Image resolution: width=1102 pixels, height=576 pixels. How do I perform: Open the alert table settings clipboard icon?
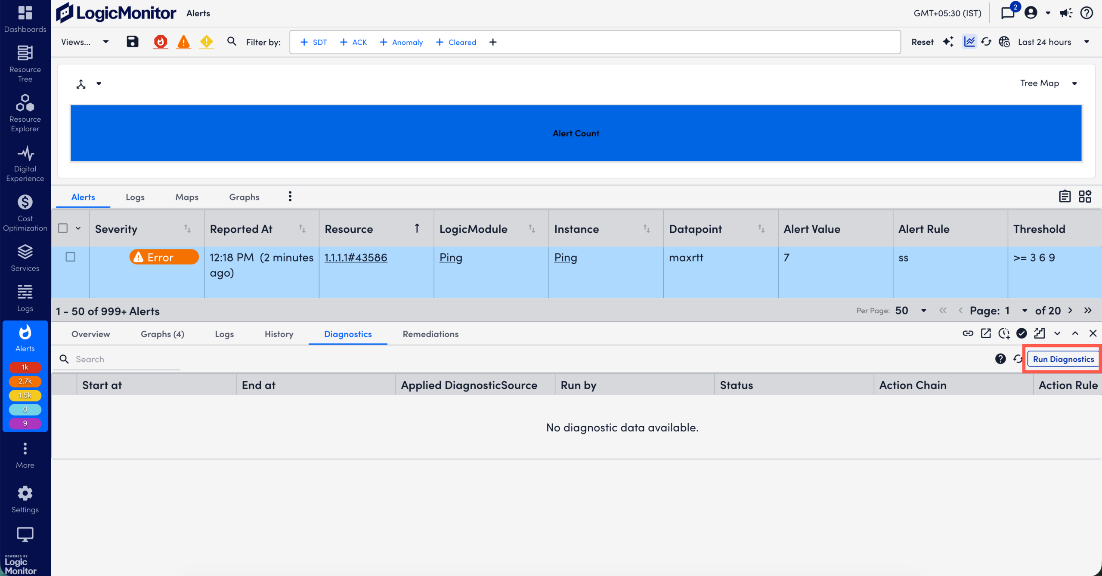pos(1065,197)
